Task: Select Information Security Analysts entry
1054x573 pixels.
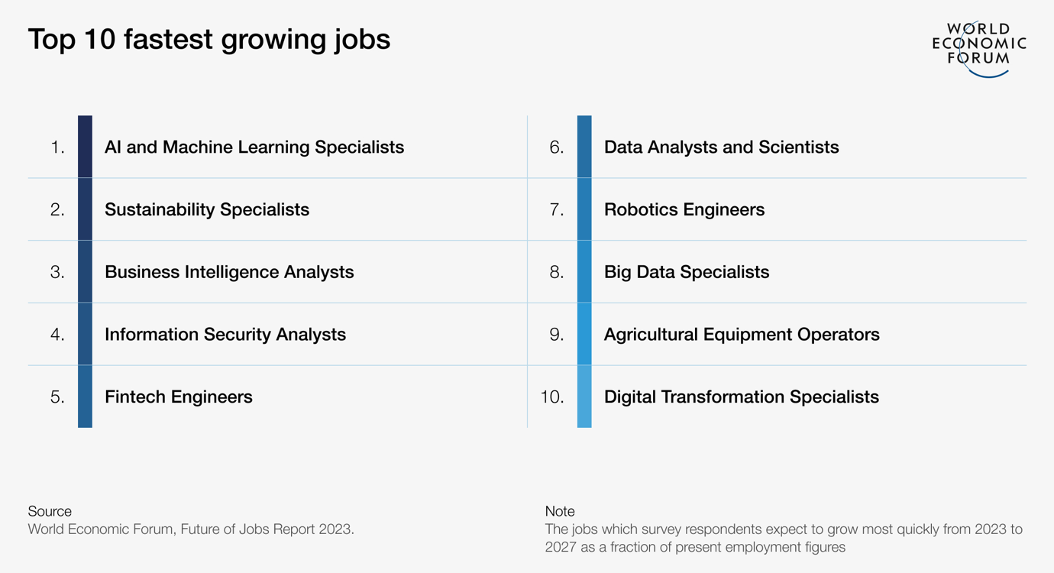Action: (225, 334)
